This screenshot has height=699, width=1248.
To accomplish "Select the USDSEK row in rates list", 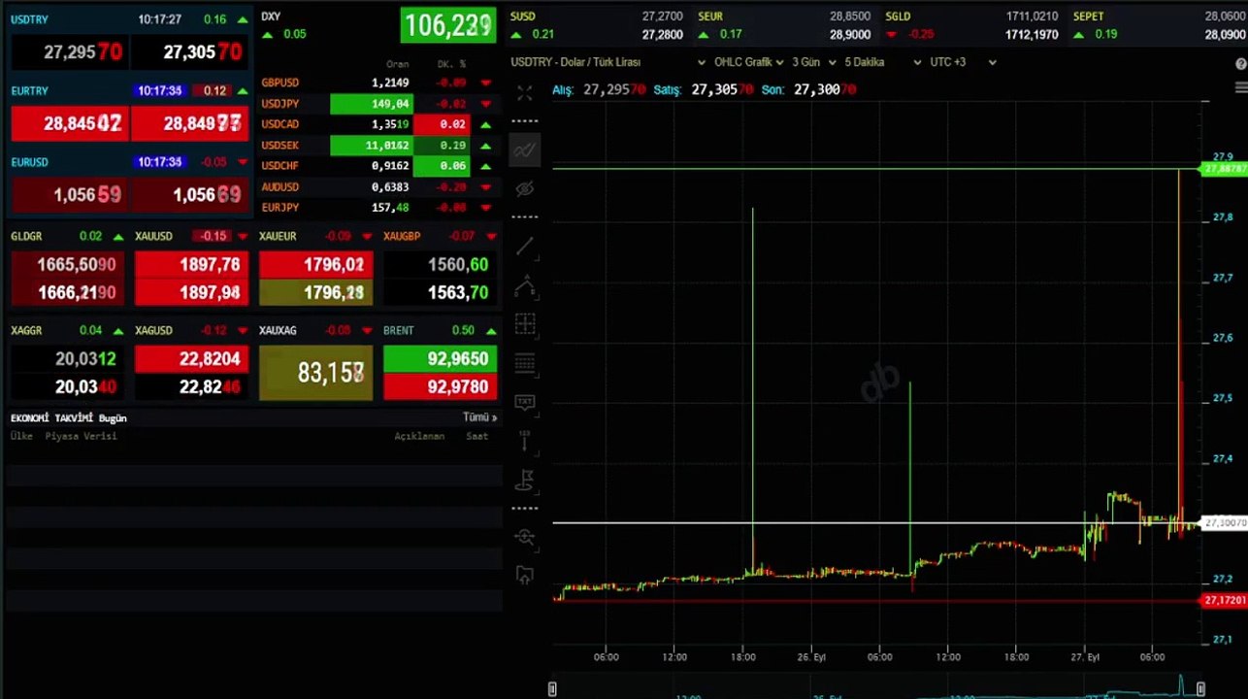I will pos(378,146).
